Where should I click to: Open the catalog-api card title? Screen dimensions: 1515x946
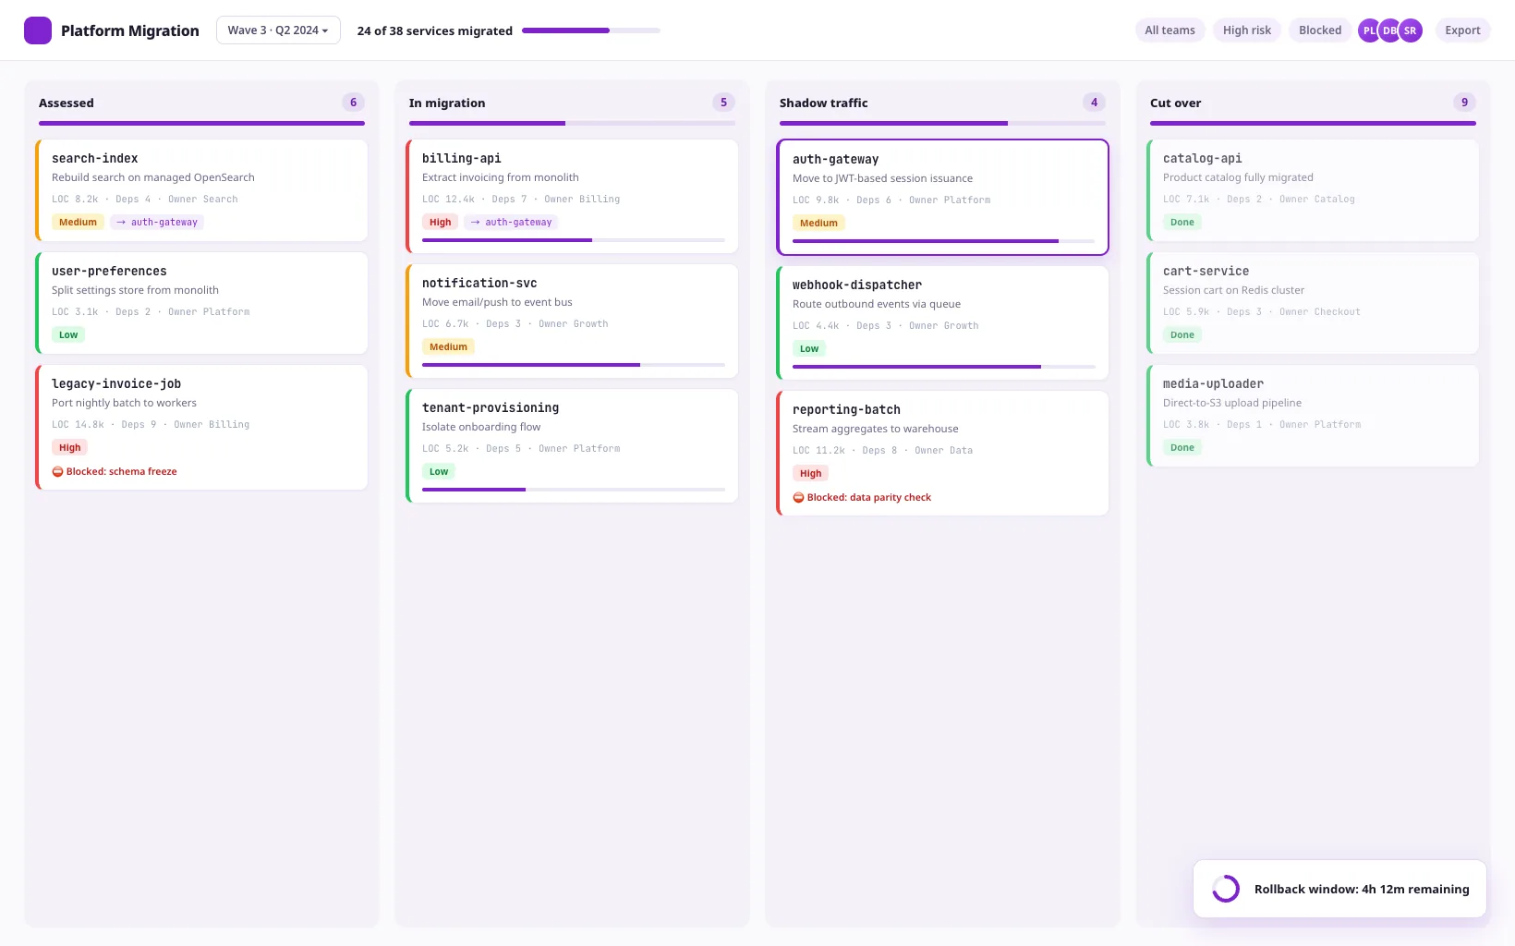coord(1203,158)
